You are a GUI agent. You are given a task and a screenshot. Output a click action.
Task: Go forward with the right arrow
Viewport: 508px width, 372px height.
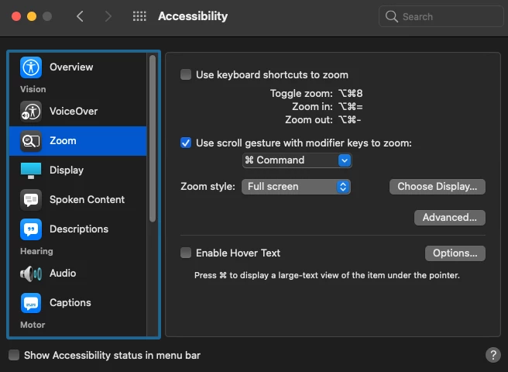point(108,16)
